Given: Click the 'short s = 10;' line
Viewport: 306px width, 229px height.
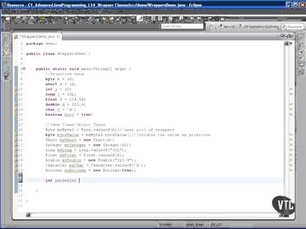Looking at the screenshot, I should pyautogui.click(x=61, y=84).
